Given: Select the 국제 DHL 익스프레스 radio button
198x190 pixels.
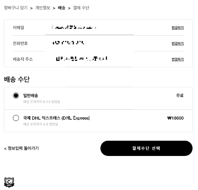Looking at the screenshot, I should coord(16,118).
